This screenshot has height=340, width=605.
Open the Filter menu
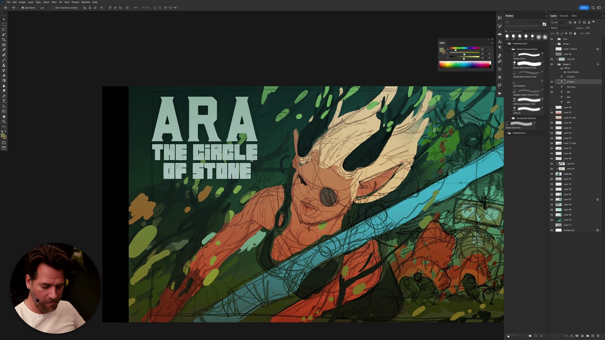(54, 2)
